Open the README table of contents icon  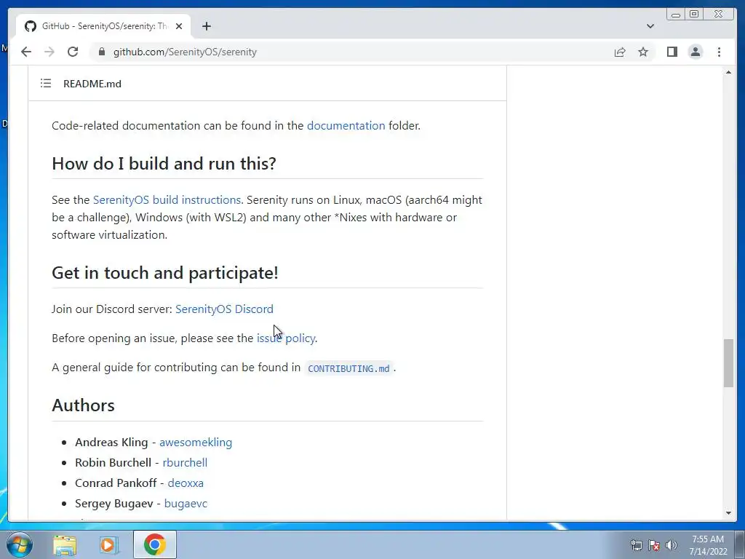pyautogui.click(x=46, y=84)
